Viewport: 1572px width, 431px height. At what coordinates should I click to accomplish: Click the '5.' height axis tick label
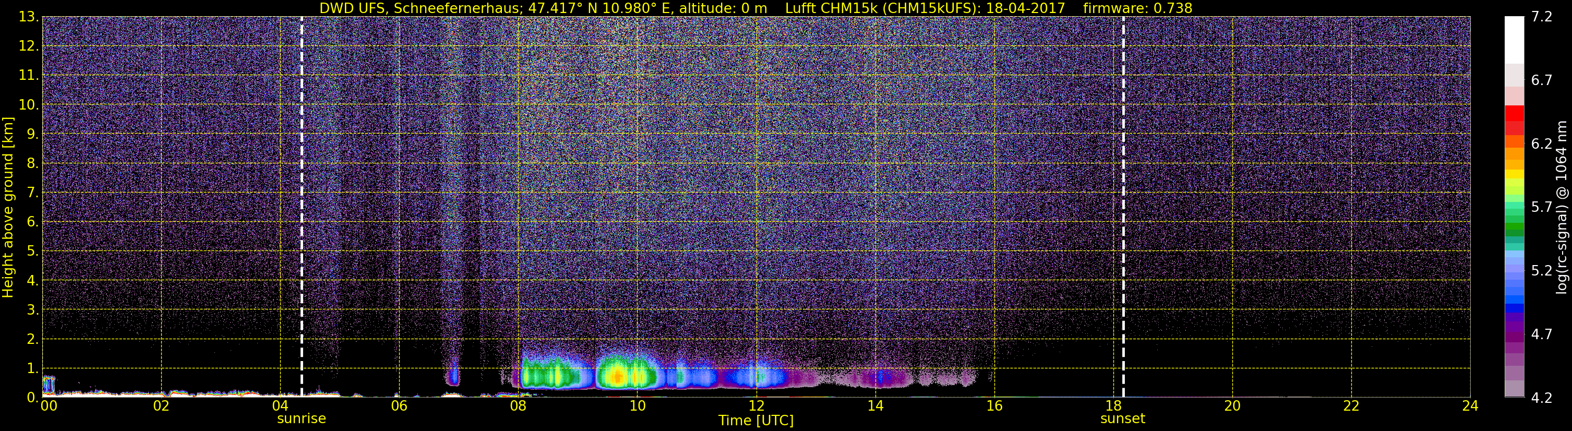coord(33,251)
